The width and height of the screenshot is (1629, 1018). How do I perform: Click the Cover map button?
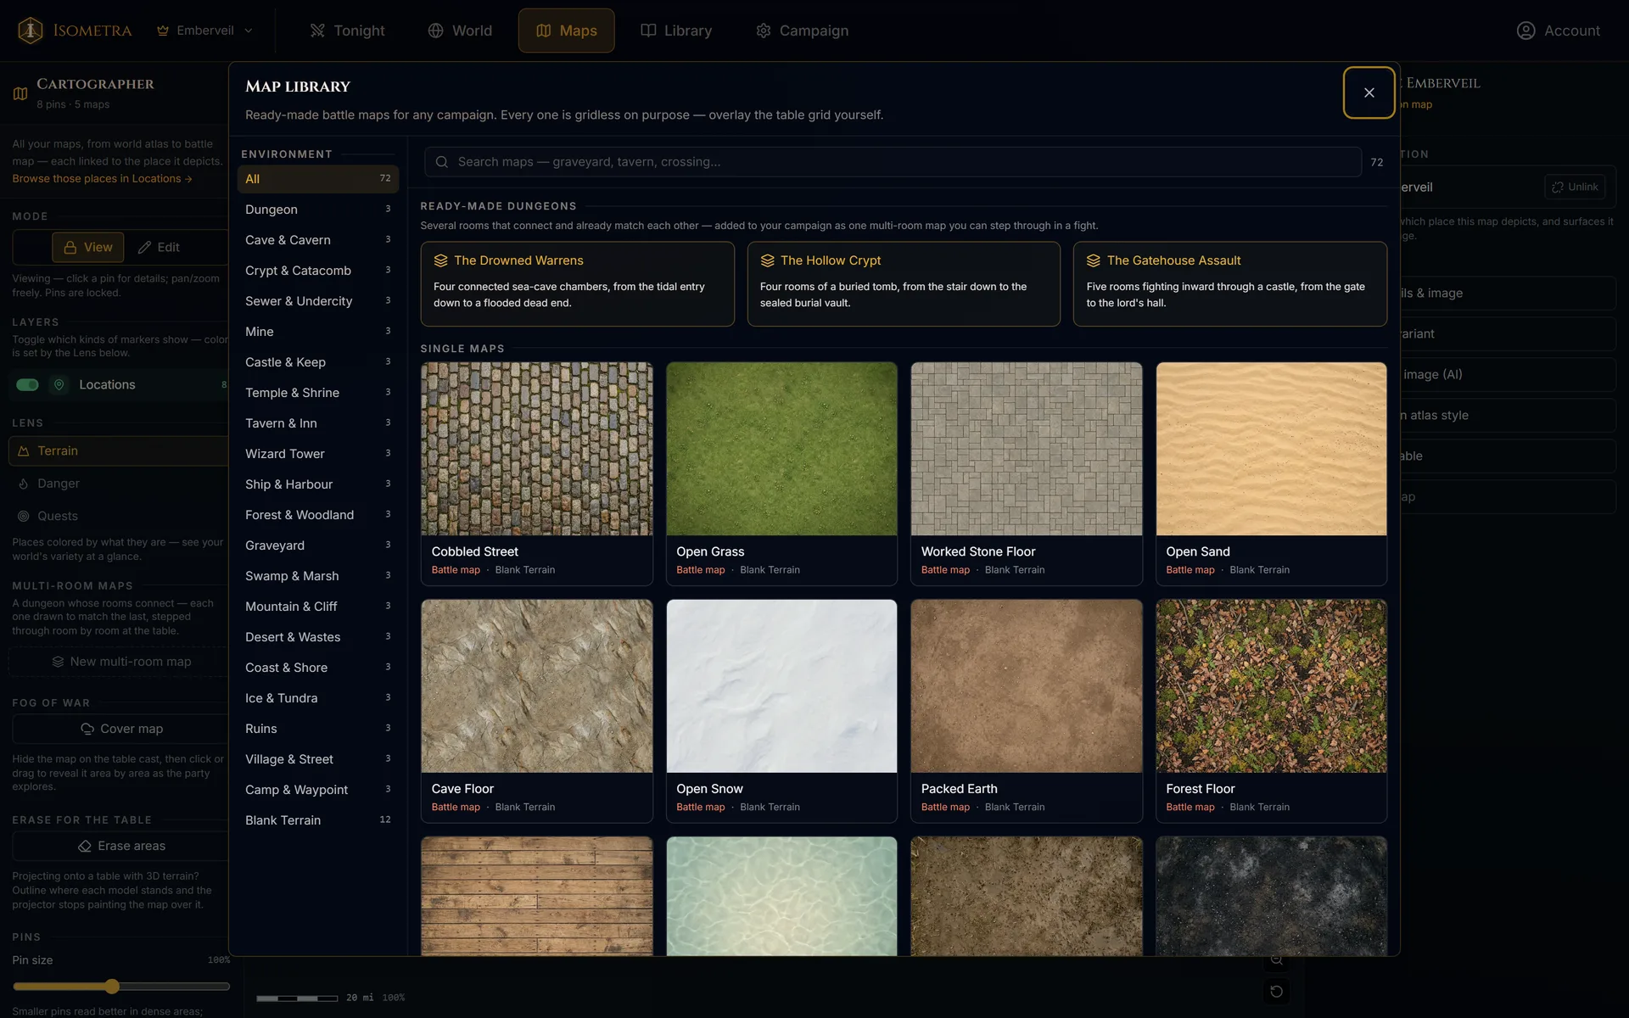[121, 729]
